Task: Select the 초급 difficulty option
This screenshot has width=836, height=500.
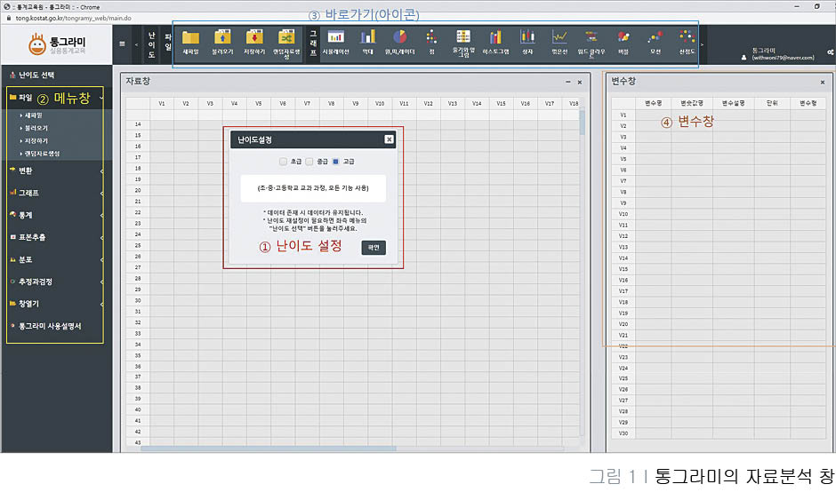Action: click(x=283, y=162)
